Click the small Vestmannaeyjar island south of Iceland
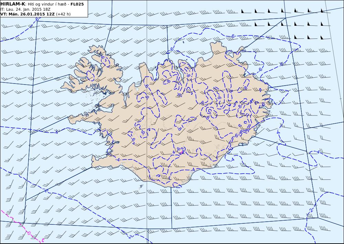Viewport: 344px width, 244px height. click(141, 186)
